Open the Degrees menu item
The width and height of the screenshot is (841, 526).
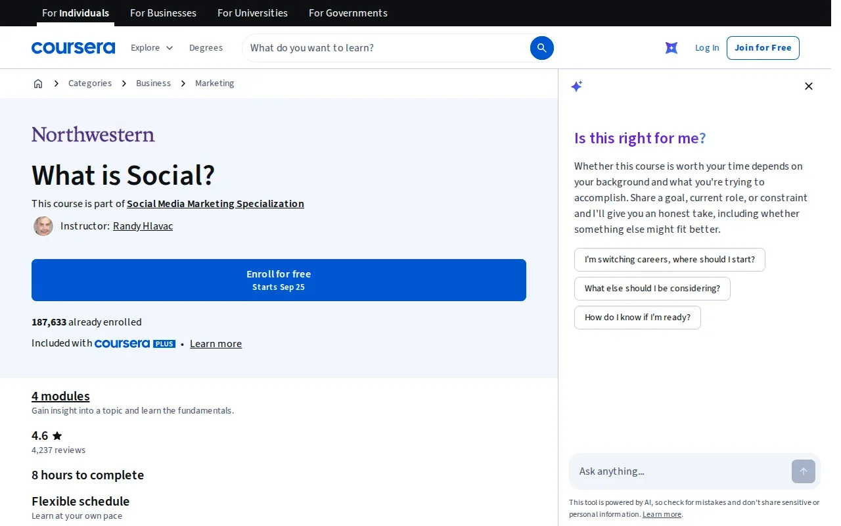[206, 48]
